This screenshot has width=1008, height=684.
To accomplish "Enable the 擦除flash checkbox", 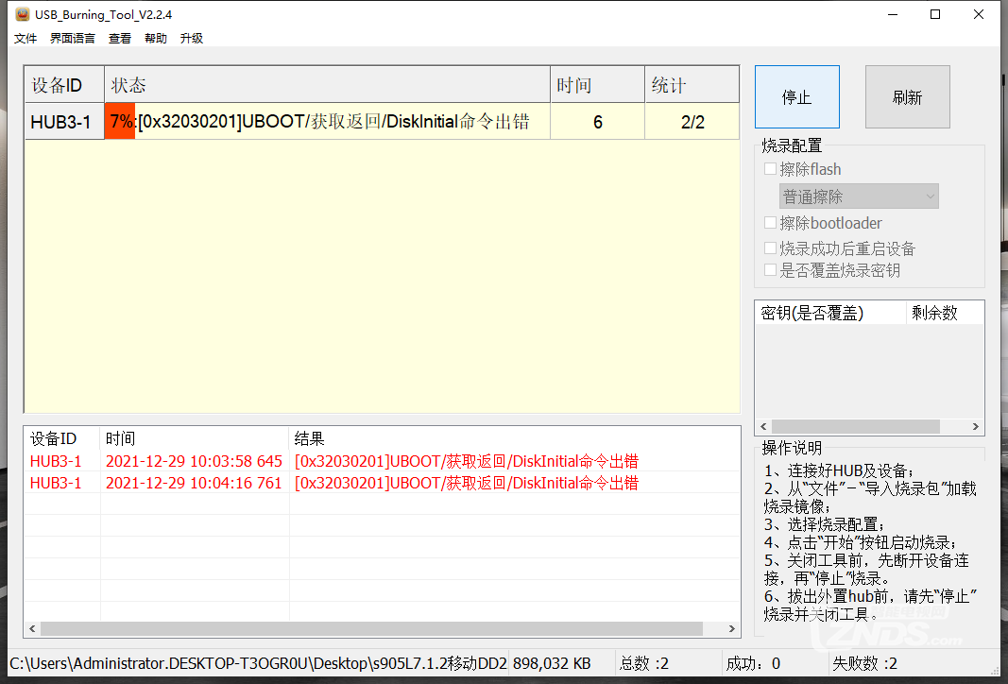I will coord(771,169).
